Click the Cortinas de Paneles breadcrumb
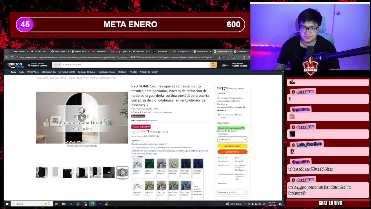The width and height of the screenshot is (371, 209). (108, 78)
